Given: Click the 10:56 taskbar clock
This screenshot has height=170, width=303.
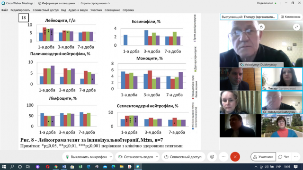Looking at the screenshot, I should point(287,167).
